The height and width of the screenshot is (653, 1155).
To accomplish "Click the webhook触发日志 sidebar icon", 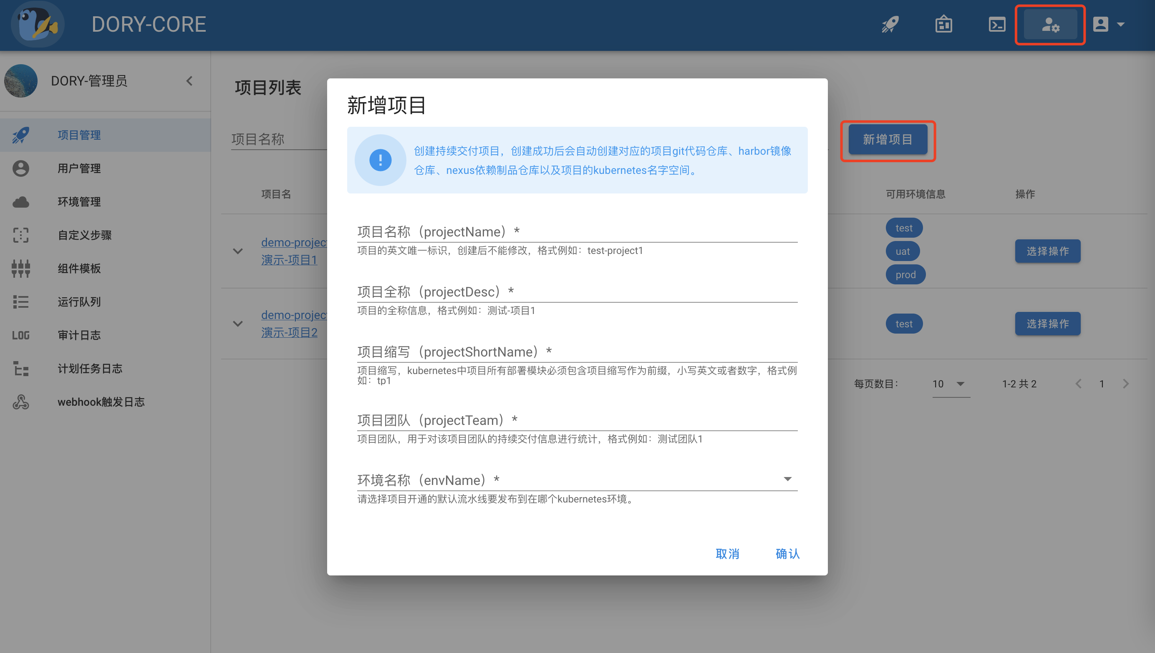I will pyautogui.click(x=20, y=402).
